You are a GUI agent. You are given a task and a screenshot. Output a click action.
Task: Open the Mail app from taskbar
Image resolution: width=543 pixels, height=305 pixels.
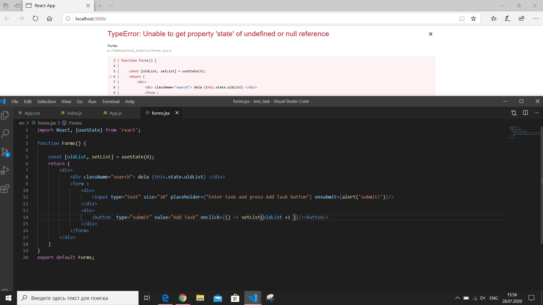point(218,298)
